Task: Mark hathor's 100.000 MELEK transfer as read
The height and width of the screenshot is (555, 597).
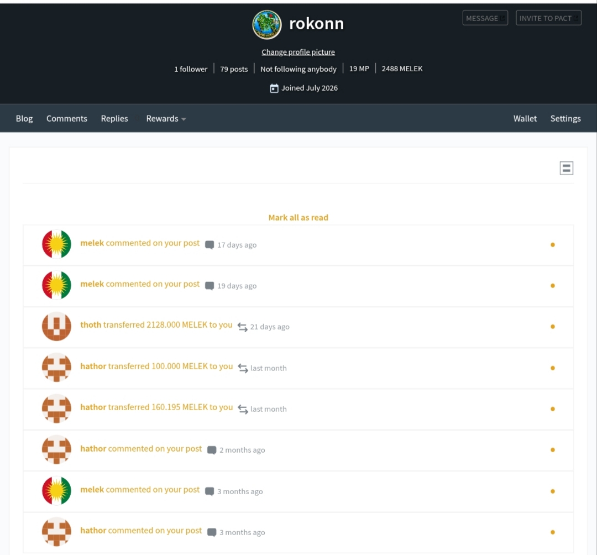Action: point(552,368)
